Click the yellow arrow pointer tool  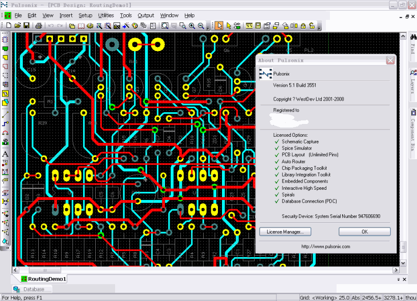click(x=229, y=26)
